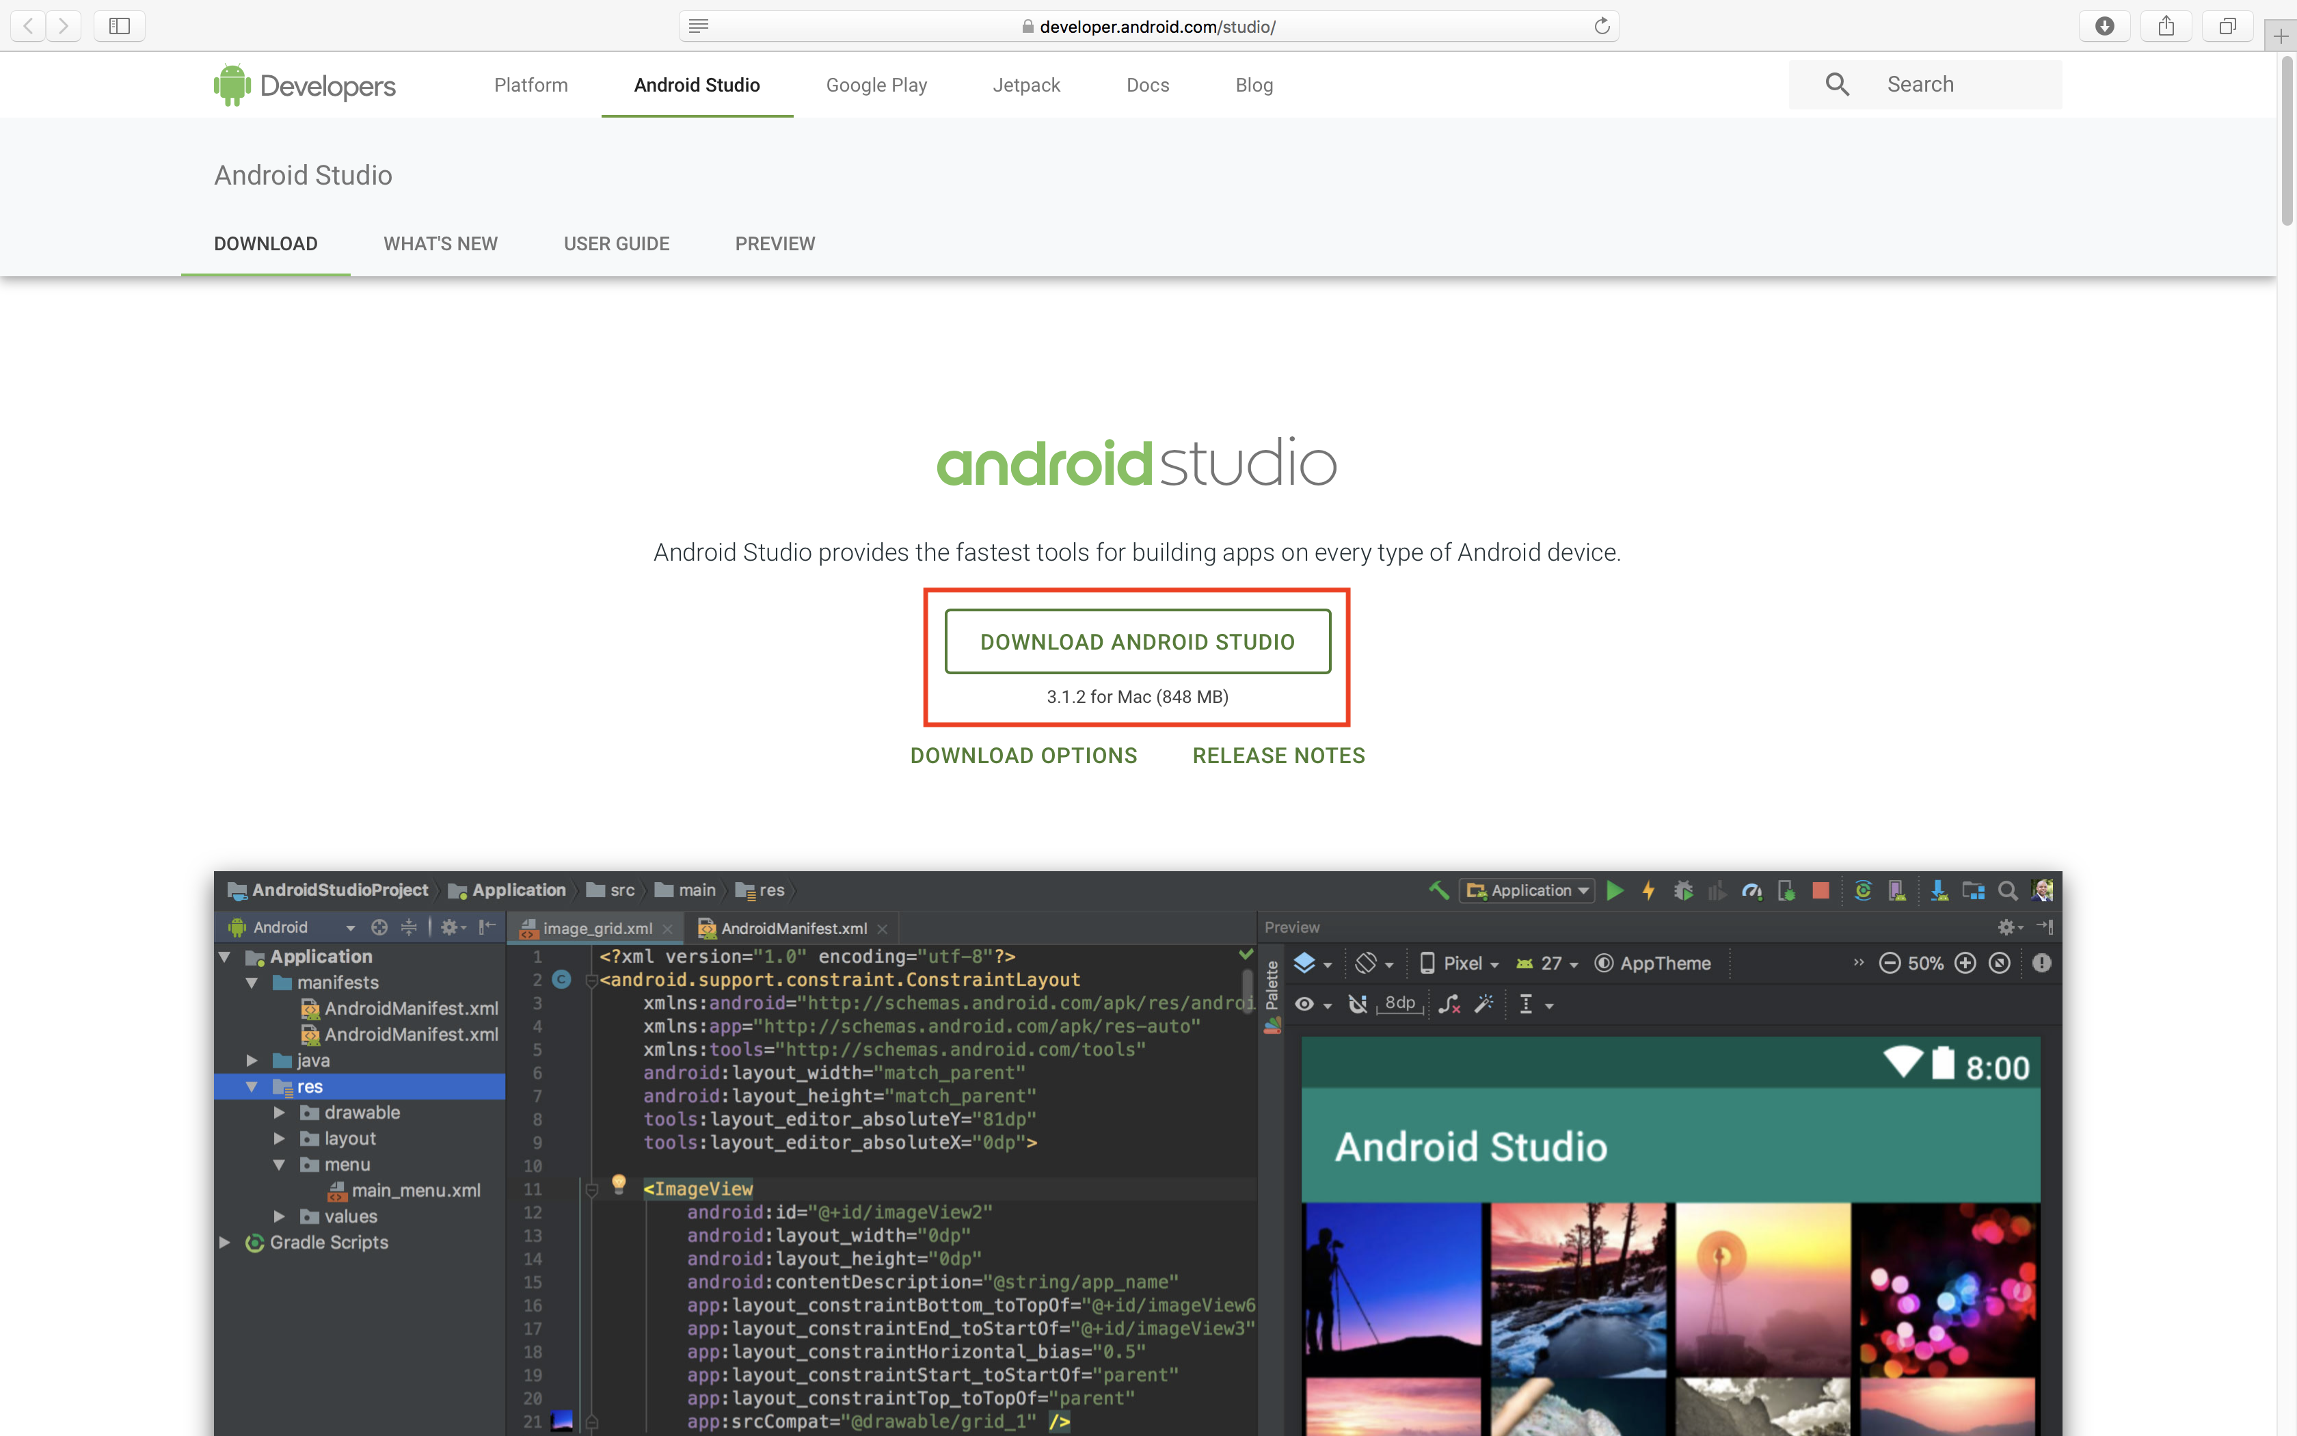Select the Android Studio nav item
This screenshot has height=1436, width=2297.
pos(697,85)
